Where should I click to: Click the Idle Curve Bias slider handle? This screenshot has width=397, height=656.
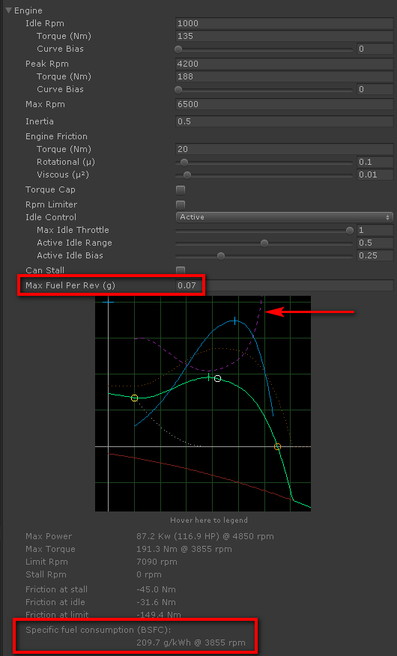click(x=178, y=49)
